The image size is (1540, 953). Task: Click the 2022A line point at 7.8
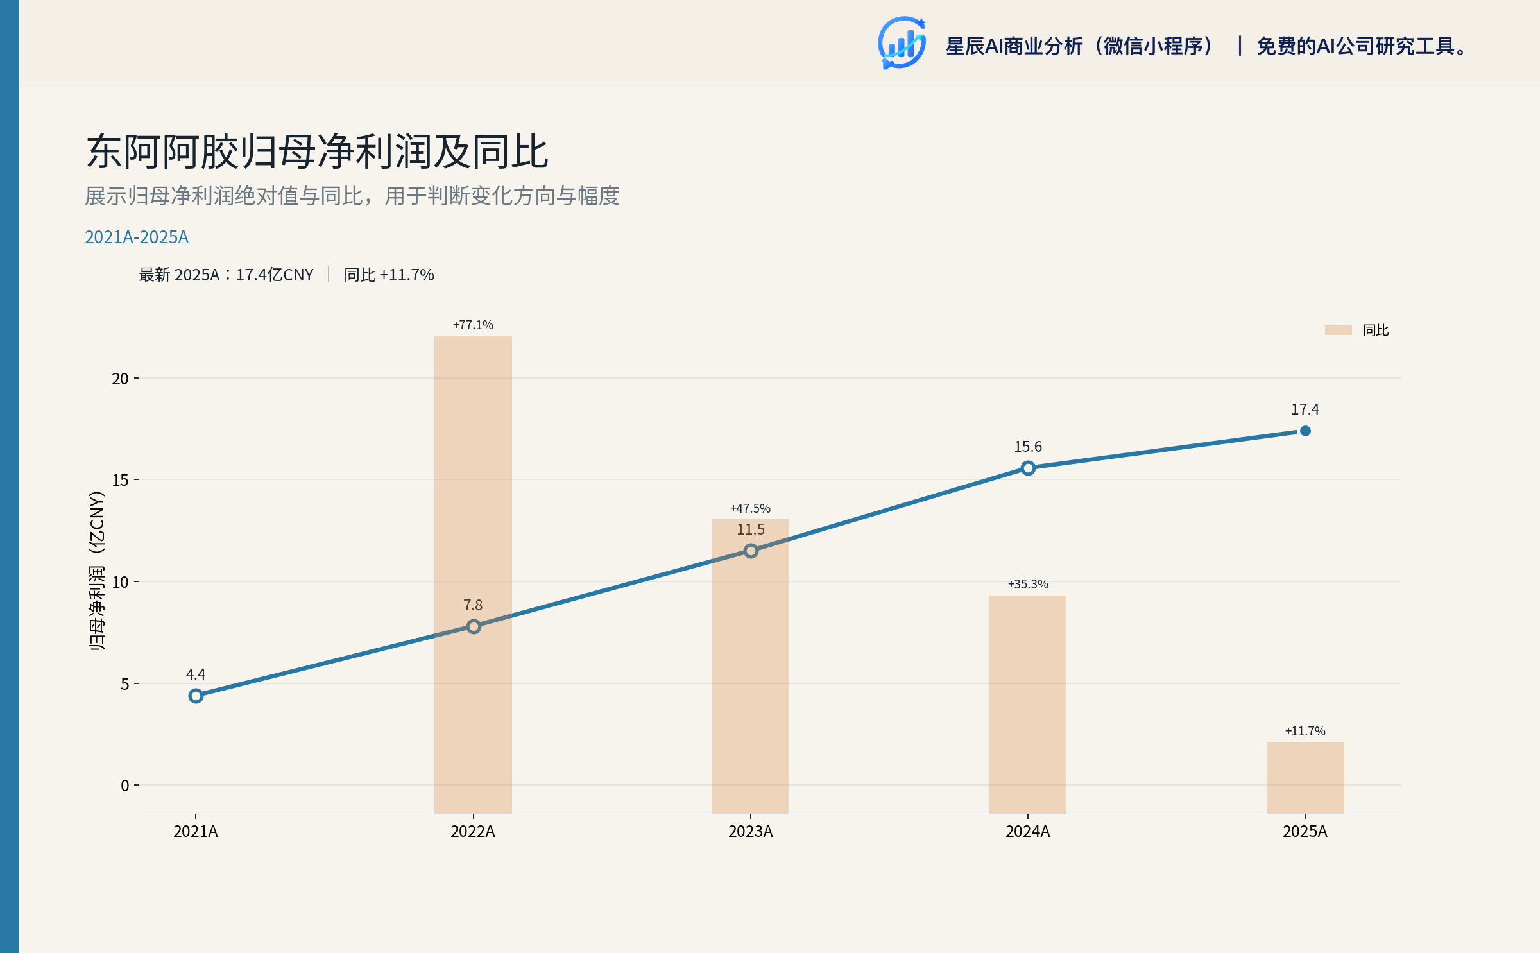(x=474, y=626)
